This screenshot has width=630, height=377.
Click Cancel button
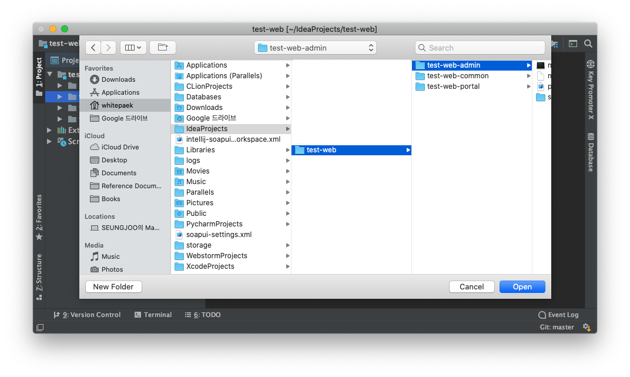472,286
